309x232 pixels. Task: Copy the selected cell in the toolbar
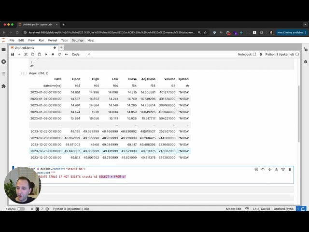pyautogui.click(x=32, y=54)
